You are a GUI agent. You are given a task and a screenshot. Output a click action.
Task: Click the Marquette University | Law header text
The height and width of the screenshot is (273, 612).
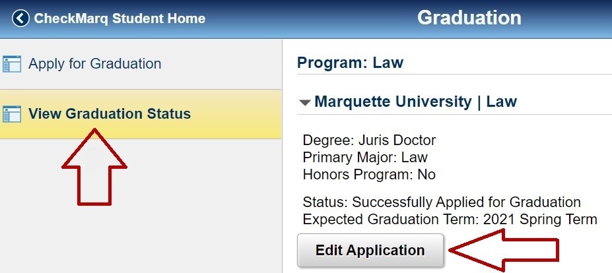click(x=415, y=102)
